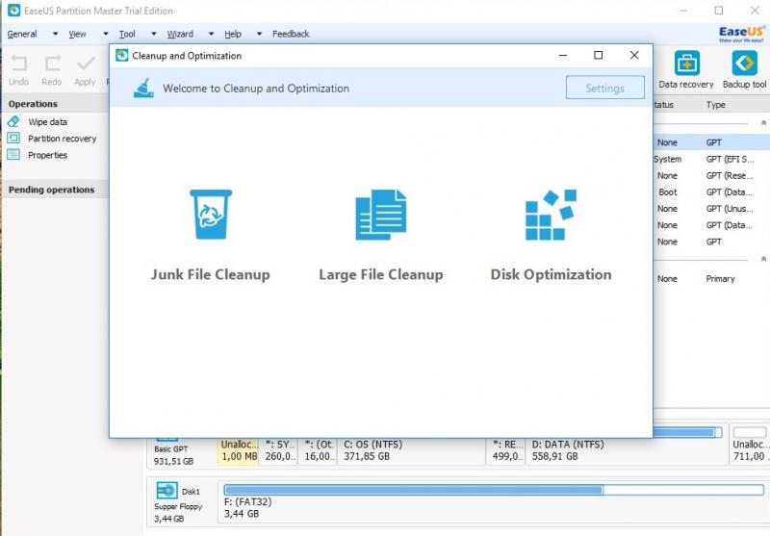Expand the dropdown arrow next to Tool
Image resolution: width=770 pixels, height=536 pixels.
tap(153, 34)
